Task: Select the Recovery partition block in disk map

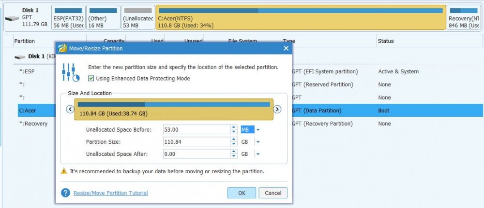Action: pyautogui.click(x=463, y=18)
